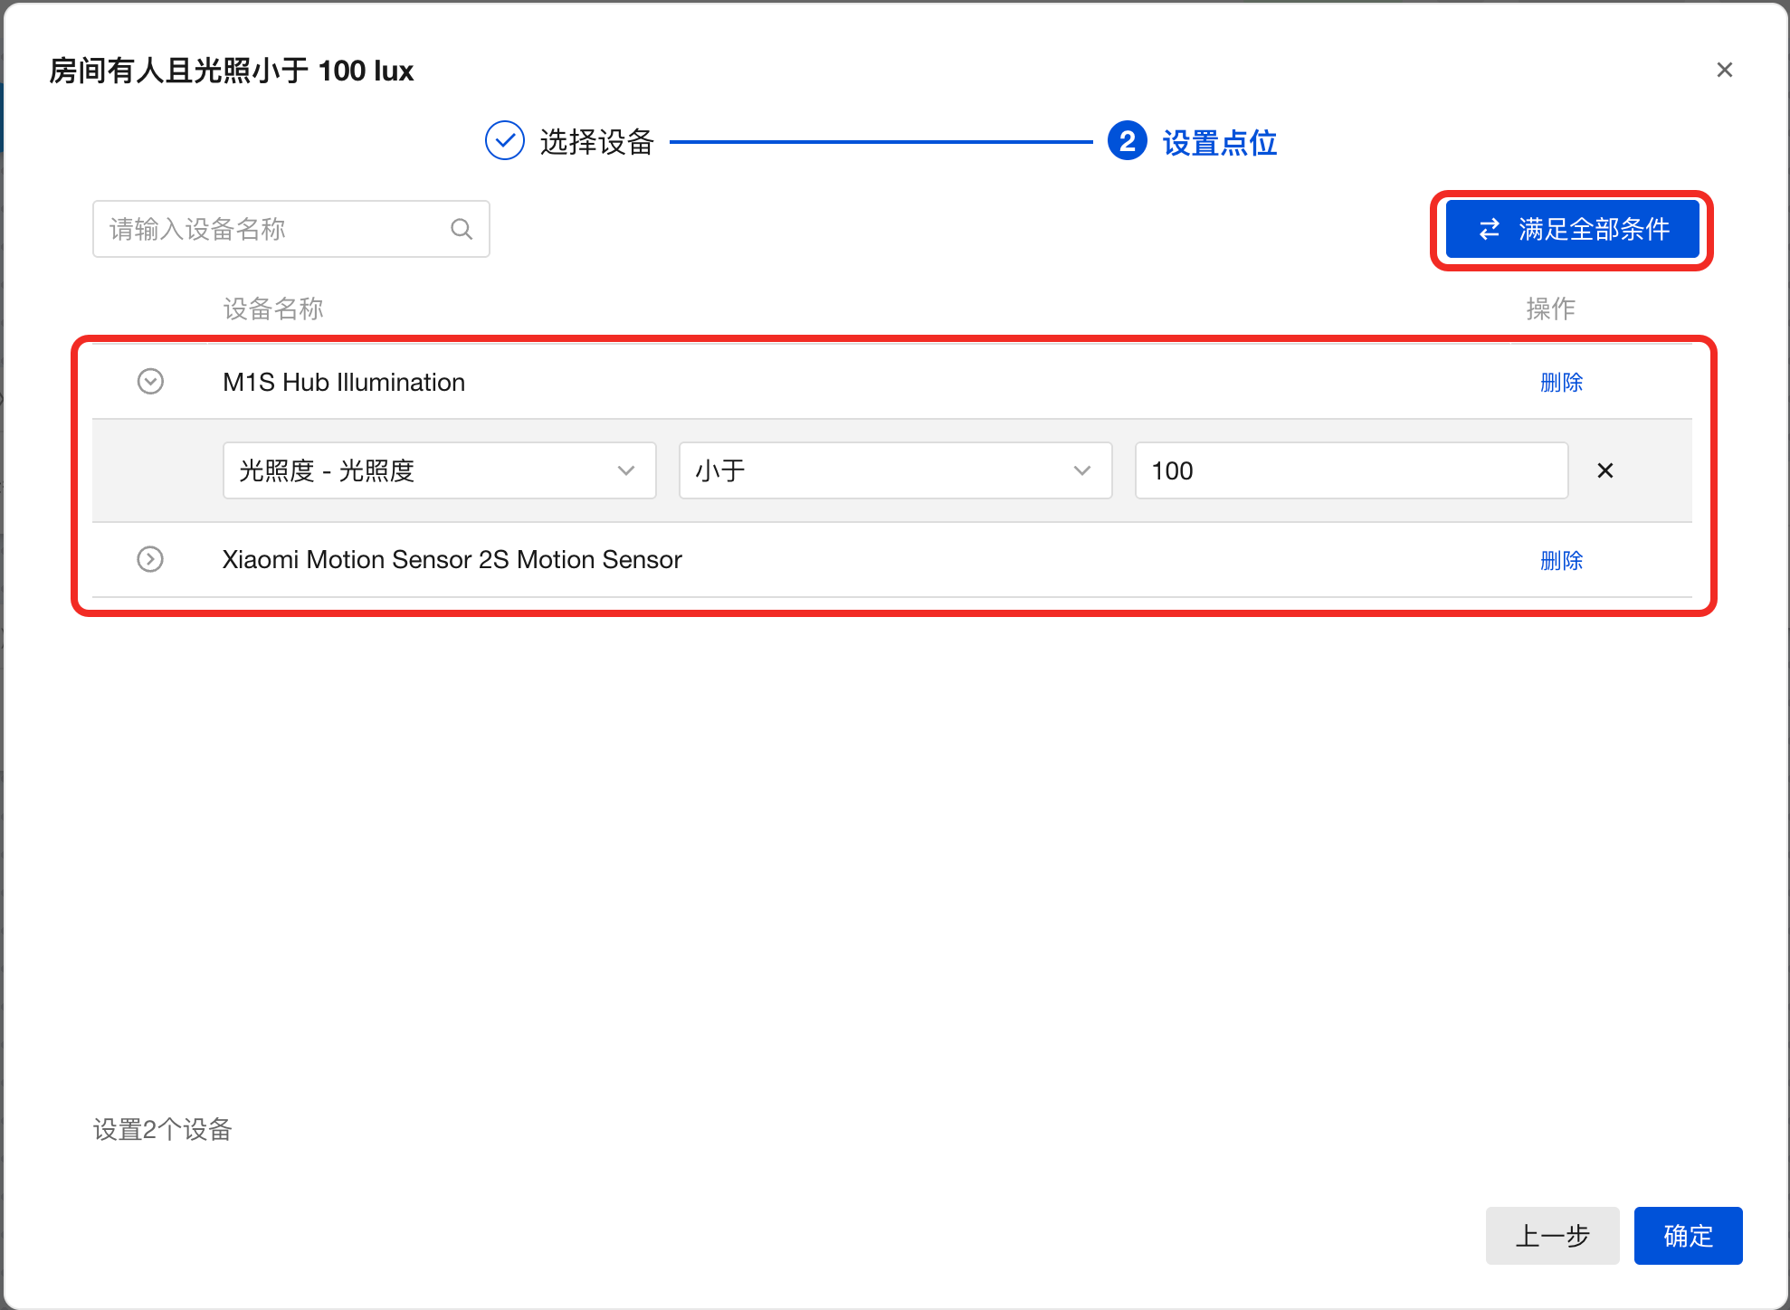1790x1310 pixels.
Task: Remove the illumination condition row with X
Action: [x=1604, y=470]
